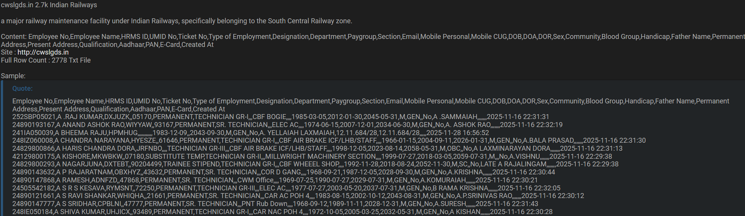The width and height of the screenshot is (745, 216).
Task: Click the blue "Quote:" label
Action: pos(22,89)
